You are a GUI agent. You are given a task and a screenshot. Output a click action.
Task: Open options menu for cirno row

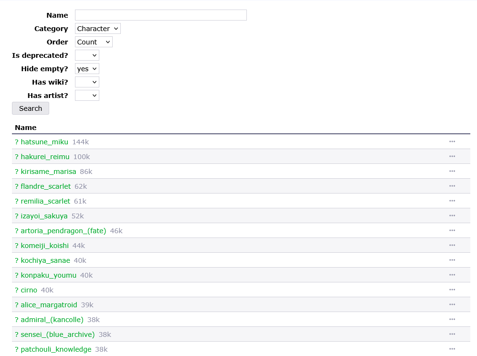(452, 290)
